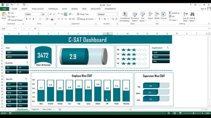The height and width of the screenshot is (118, 211).
Task: Toggle the Jan month slicer
Action: pos(11,84)
